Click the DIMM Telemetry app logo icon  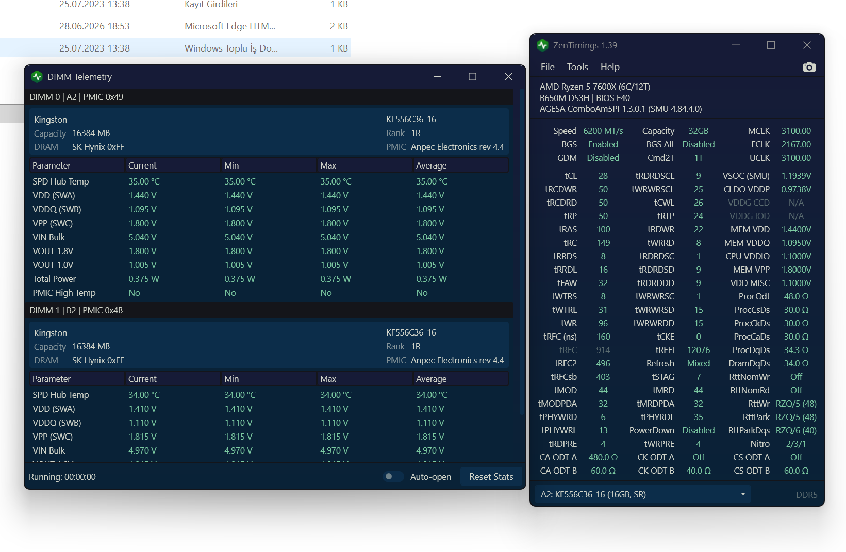tap(37, 77)
